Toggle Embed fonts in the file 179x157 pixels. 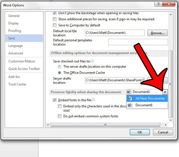pos(55,100)
